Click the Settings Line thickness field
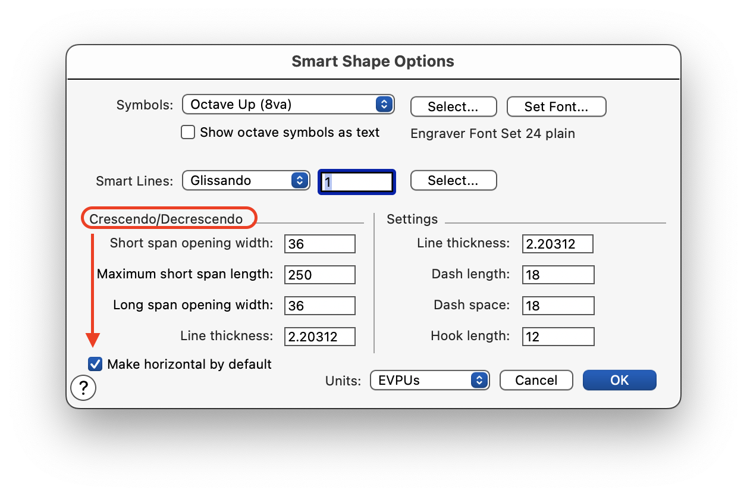 coord(558,244)
